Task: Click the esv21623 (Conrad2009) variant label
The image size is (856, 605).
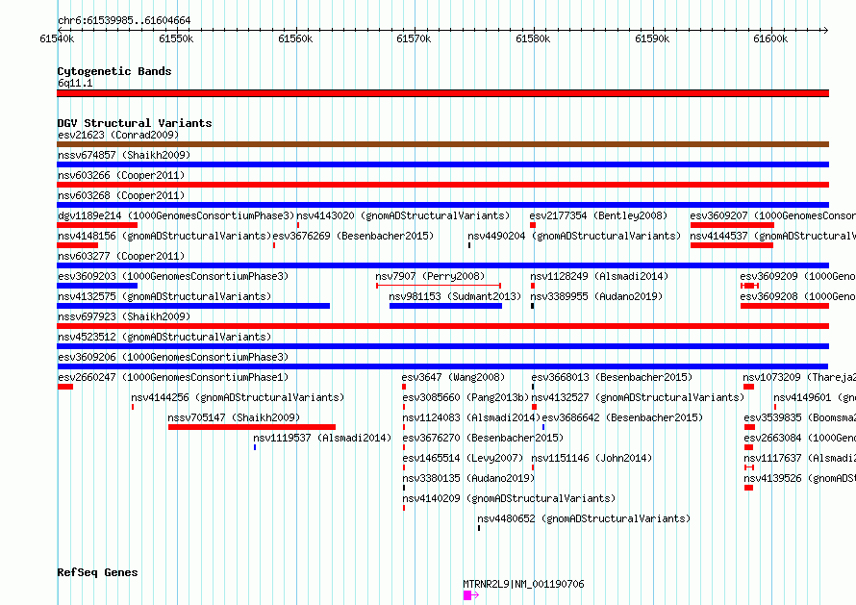Action: 118,135
